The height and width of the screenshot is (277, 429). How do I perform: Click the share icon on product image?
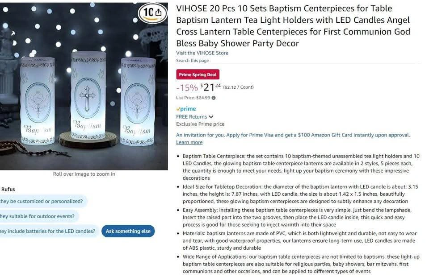(x=159, y=12)
